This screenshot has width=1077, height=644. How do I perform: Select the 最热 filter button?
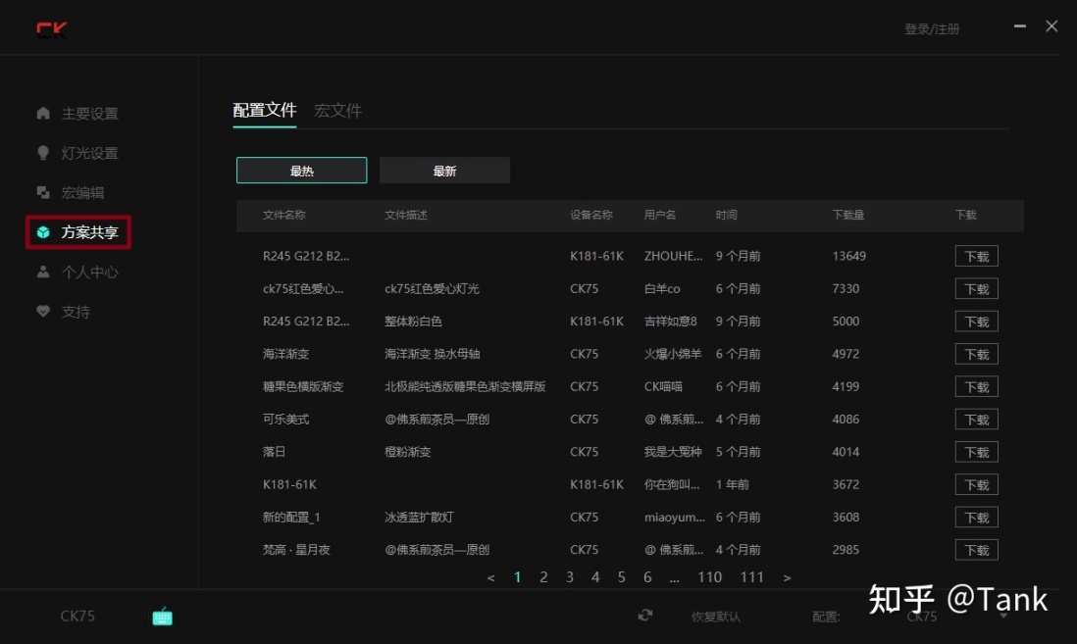pyautogui.click(x=301, y=171)
